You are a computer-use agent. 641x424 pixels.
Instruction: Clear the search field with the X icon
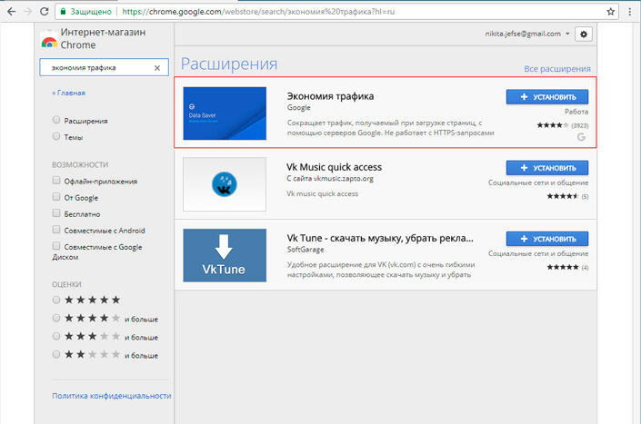click(x=157, y=68)
